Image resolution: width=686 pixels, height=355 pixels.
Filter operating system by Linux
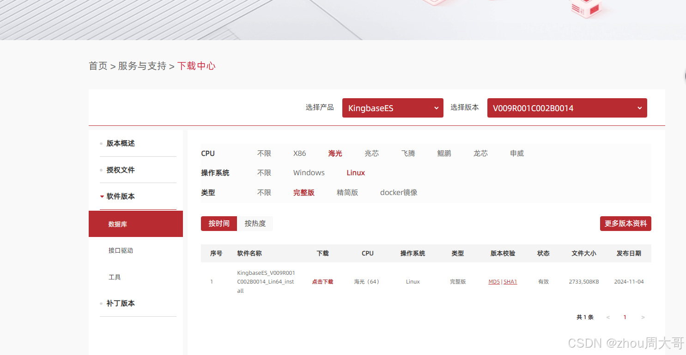click(356, 173)
